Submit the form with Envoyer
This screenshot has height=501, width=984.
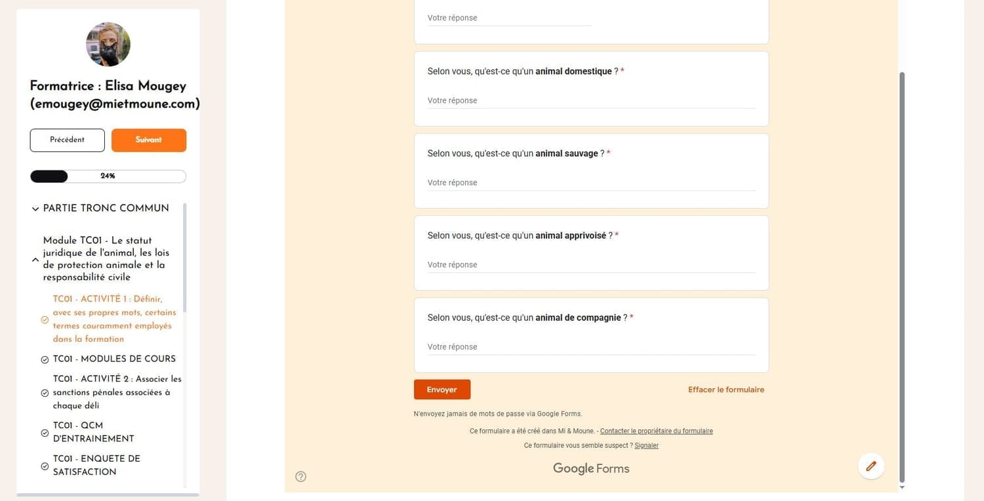441,390
